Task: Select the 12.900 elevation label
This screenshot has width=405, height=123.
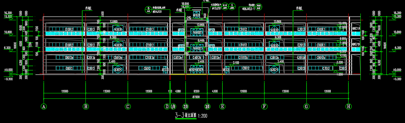Action: [200, 25]
